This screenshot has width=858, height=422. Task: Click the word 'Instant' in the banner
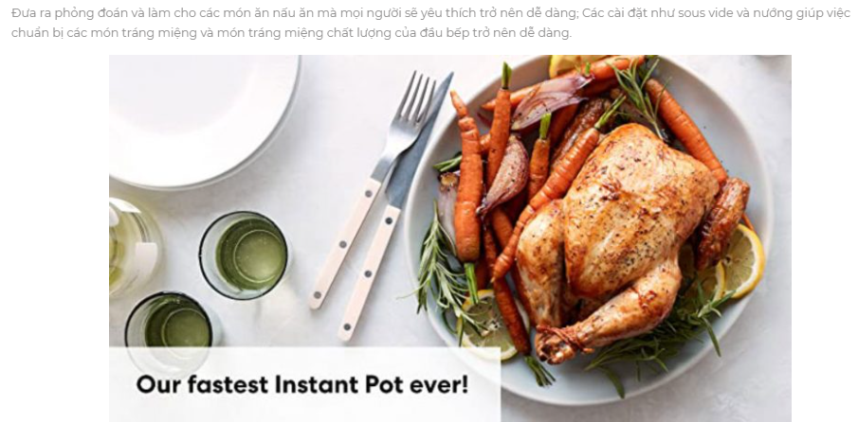(318, 384)
